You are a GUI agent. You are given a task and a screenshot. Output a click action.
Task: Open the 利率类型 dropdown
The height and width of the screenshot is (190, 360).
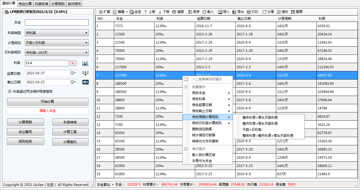(87, 33)
